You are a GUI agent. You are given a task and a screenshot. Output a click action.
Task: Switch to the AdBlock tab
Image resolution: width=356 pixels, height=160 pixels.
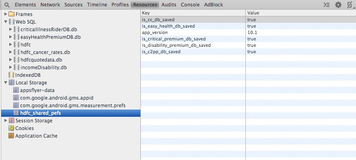coord(214,5)
